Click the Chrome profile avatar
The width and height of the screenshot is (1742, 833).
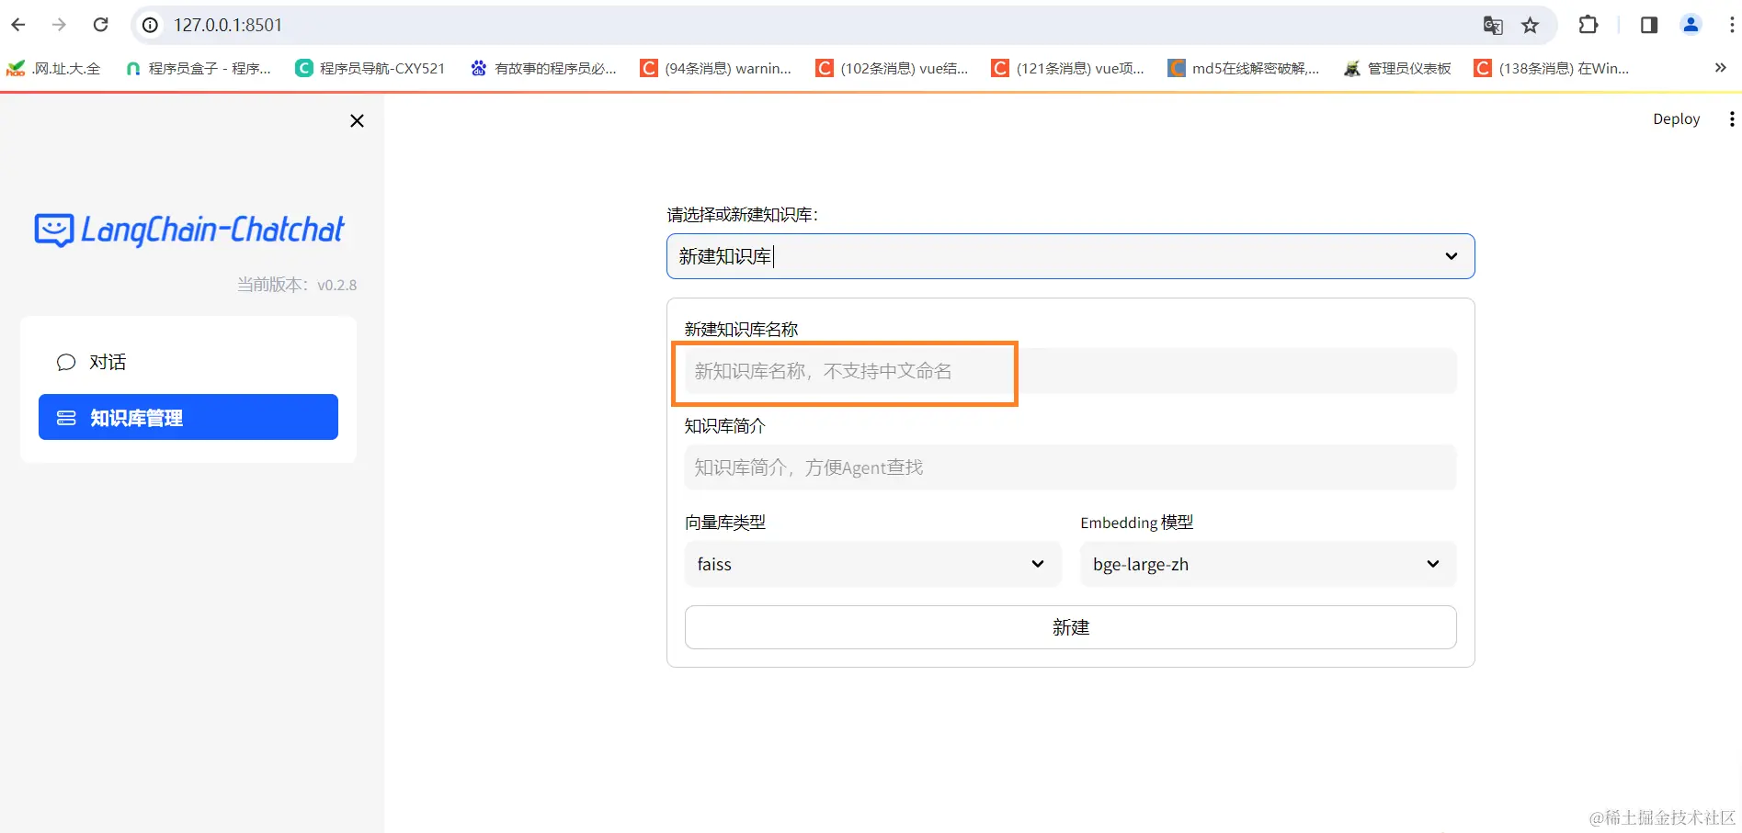pos(1691,25)
